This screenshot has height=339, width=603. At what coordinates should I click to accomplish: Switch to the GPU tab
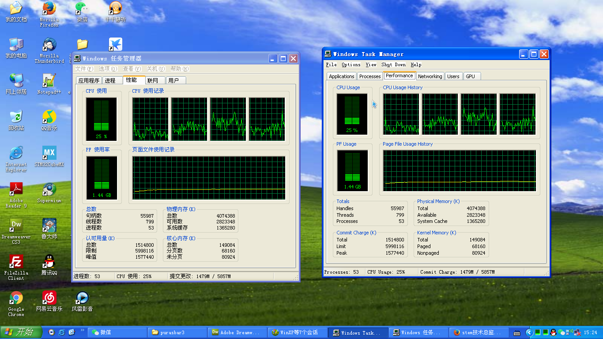coord(471,76)
